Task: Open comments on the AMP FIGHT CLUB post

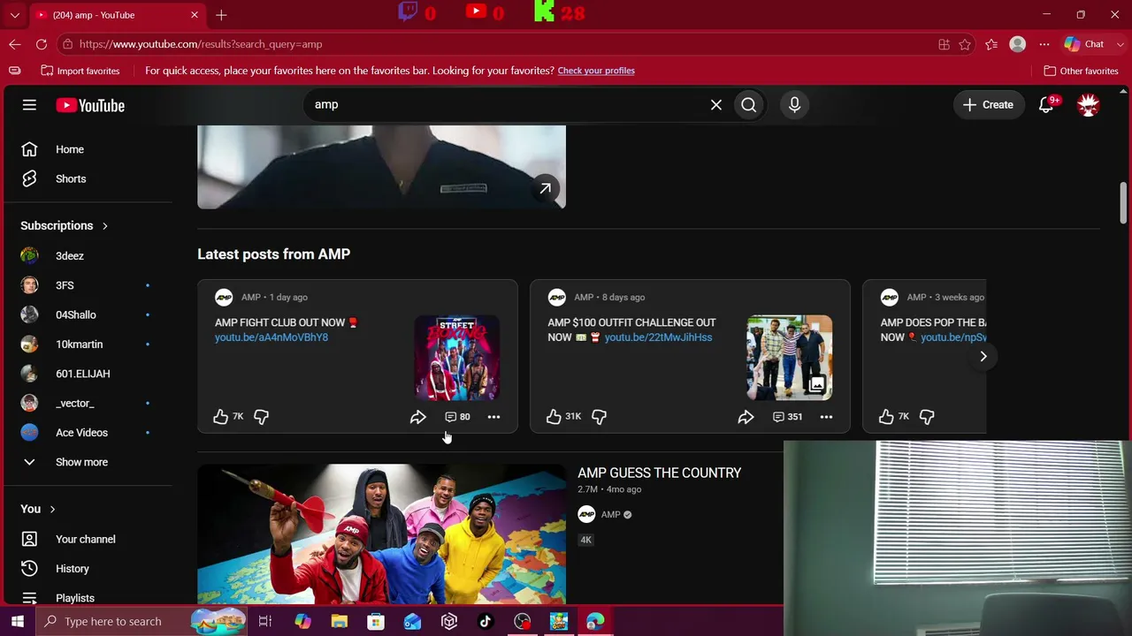Action: (x=457, y=416)
